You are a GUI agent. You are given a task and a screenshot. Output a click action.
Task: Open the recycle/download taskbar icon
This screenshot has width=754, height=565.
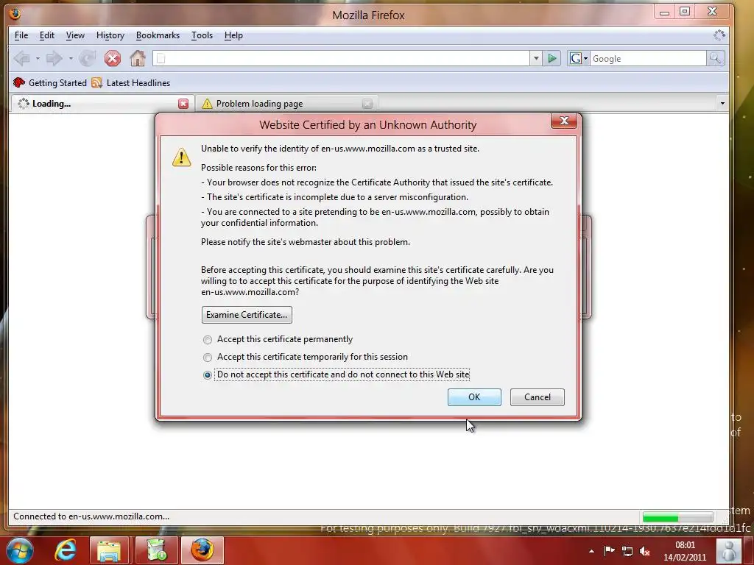[156, 550]
